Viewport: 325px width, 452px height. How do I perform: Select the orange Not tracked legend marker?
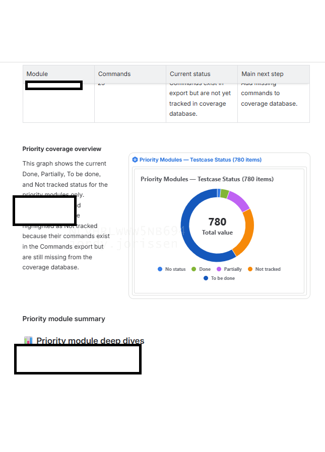coord(250,269)
